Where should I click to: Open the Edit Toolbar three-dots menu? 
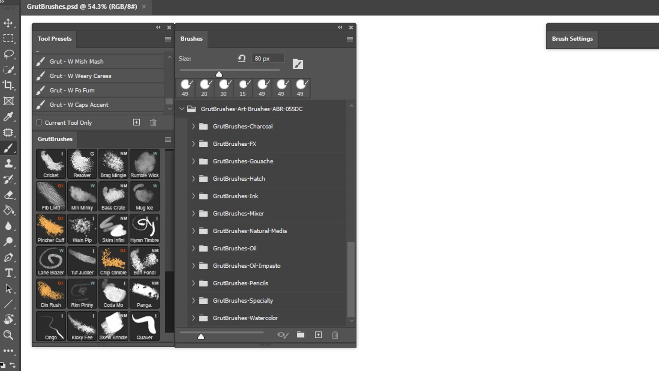click(x=8, y=351)
